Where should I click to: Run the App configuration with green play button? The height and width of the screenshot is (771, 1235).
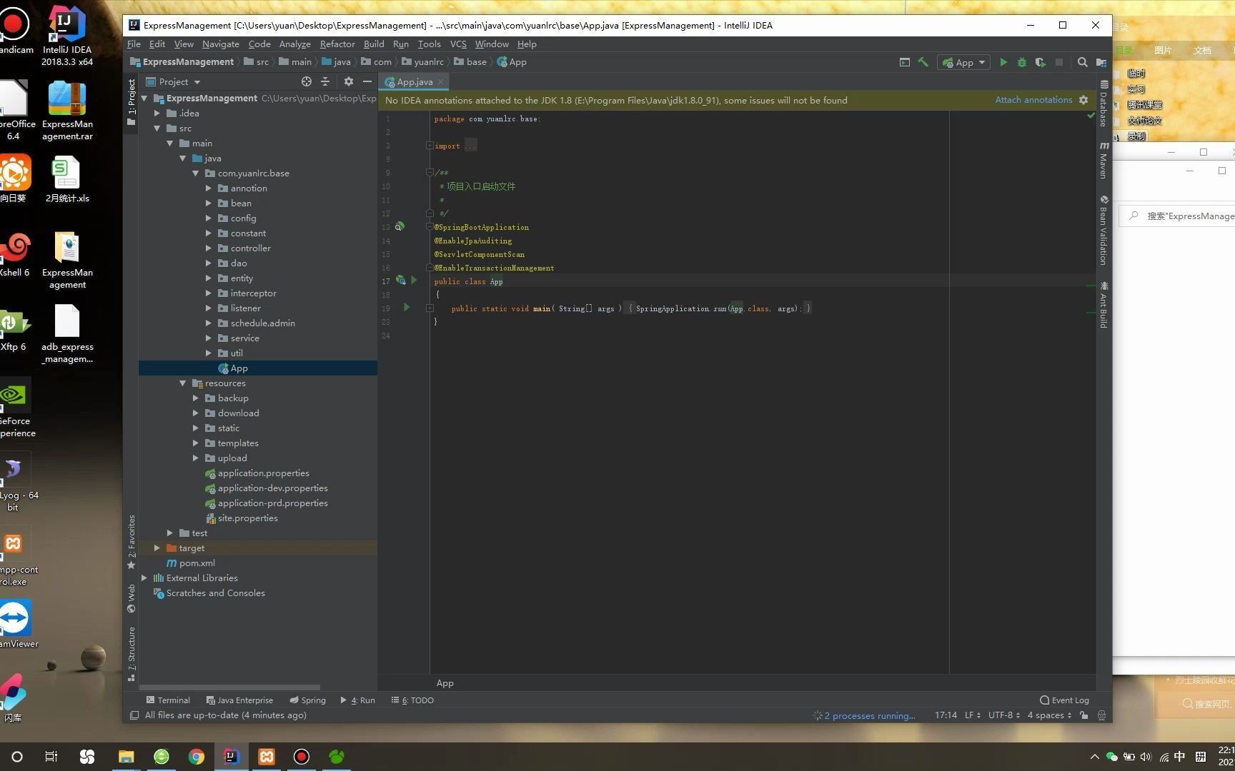point(1003,63)
